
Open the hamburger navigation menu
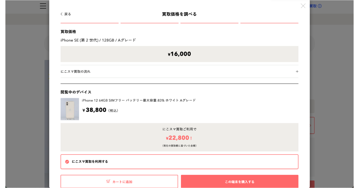click(x=43, y=6)
